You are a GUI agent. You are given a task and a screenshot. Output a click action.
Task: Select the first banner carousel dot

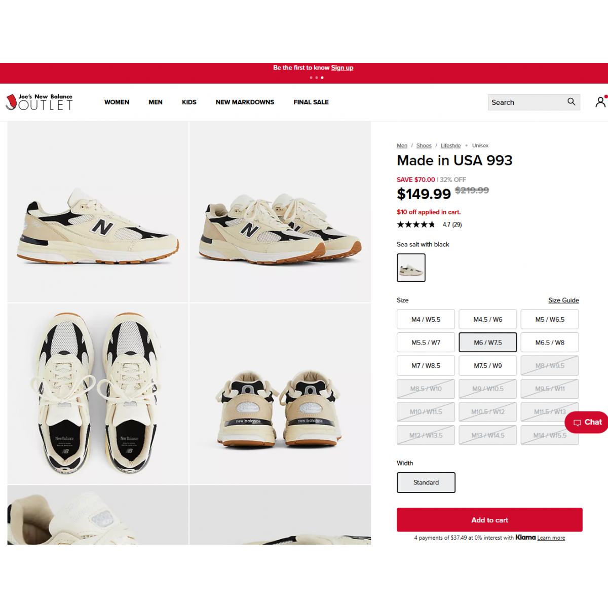311,78
